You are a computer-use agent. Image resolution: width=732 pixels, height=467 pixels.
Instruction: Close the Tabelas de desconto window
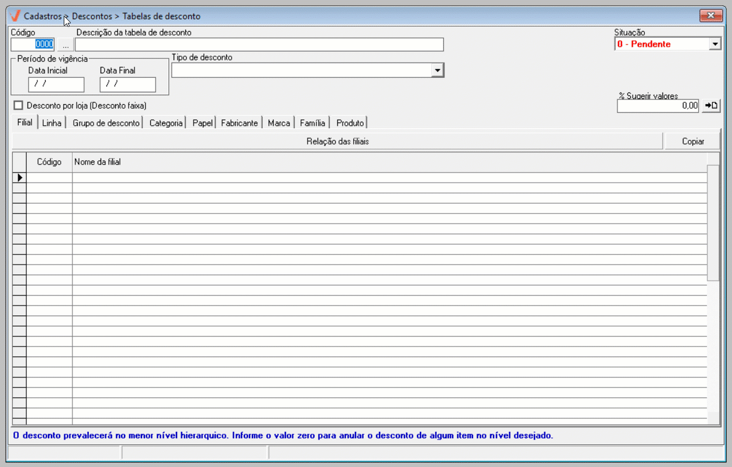click(x=711, y=15)
